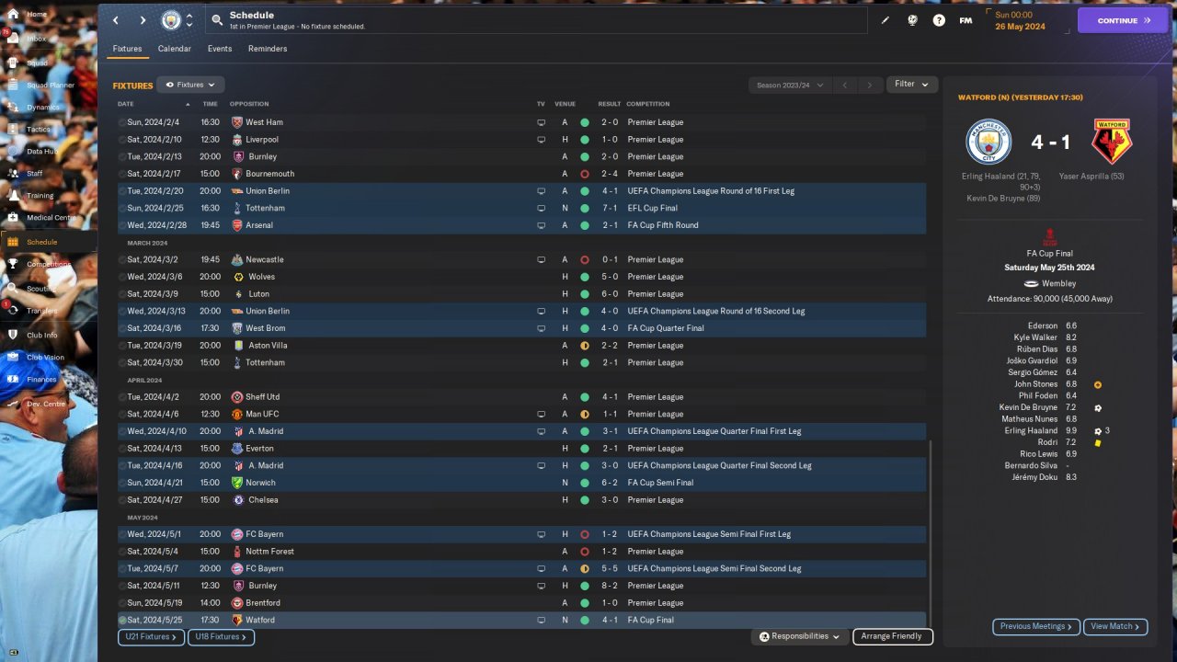Toggle the Sheff Utd row selector
This screenshot has height=662, width=1177.
pos(122,397)
